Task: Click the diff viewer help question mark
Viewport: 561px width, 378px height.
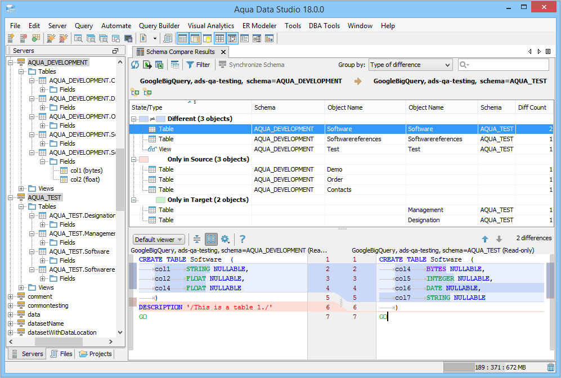Action: [242, 239]
